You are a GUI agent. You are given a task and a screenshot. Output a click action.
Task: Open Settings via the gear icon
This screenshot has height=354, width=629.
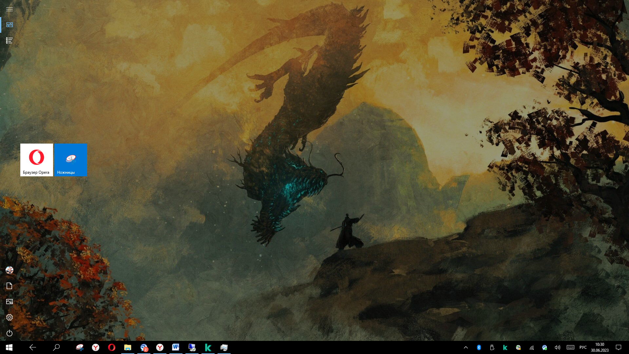tap(10, 317)
